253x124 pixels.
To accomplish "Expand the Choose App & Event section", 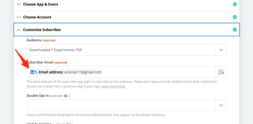I will click(x=19, y=4).
